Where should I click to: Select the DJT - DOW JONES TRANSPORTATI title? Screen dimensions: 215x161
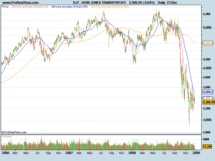pos(99,3)
